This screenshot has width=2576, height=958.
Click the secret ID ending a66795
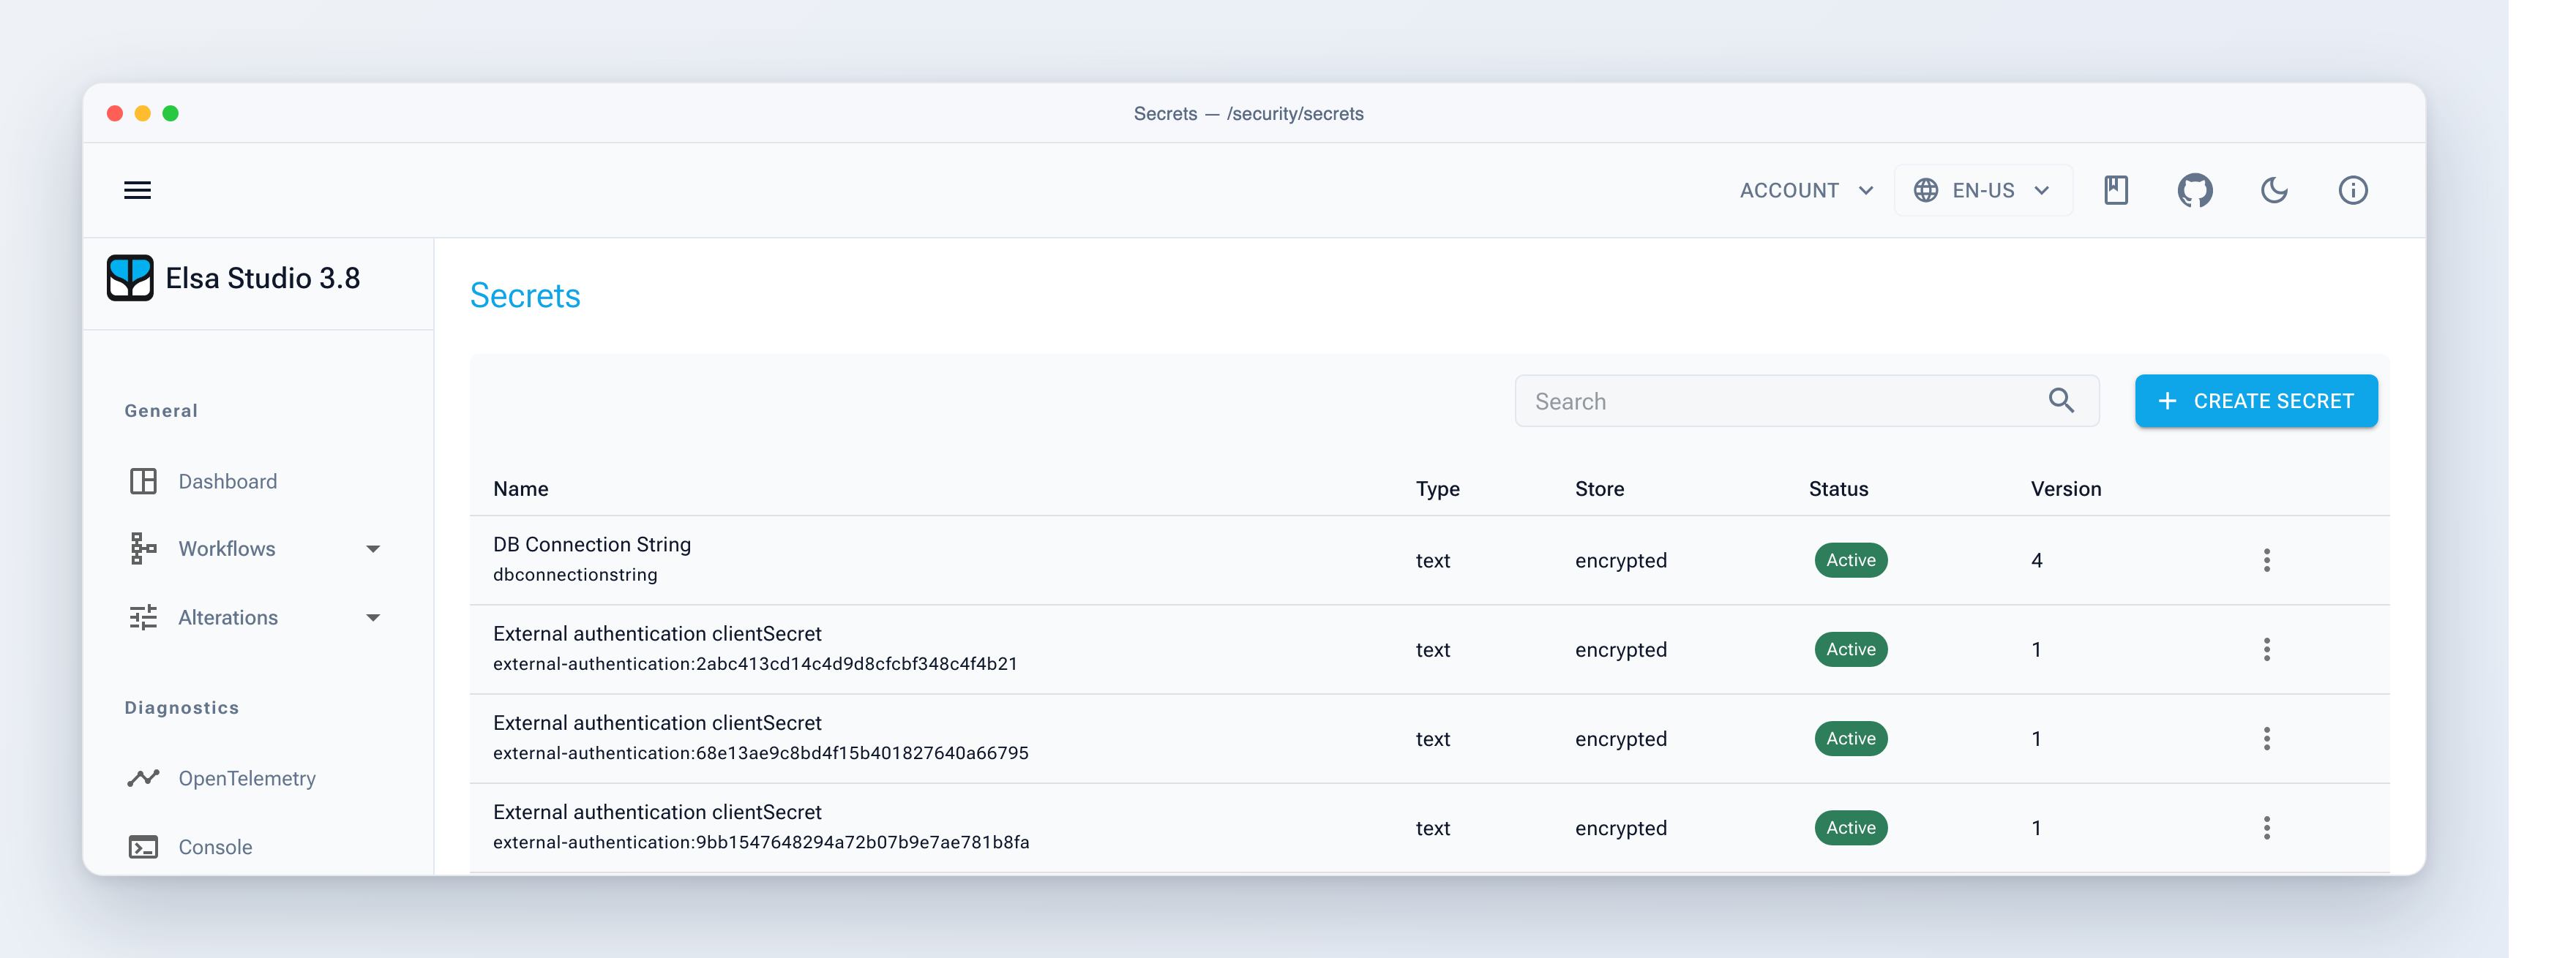tap(761, 753)
